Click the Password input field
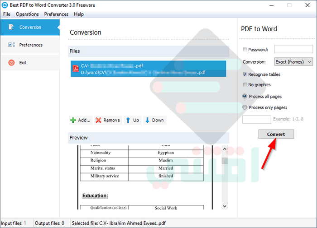This screenshot has height=228, width=317. coord(293,49)
